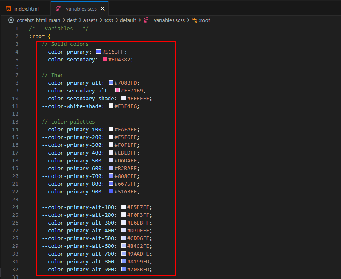
Task: Click the HTML5 icon on index.html tab
Action: coord(9,9)
